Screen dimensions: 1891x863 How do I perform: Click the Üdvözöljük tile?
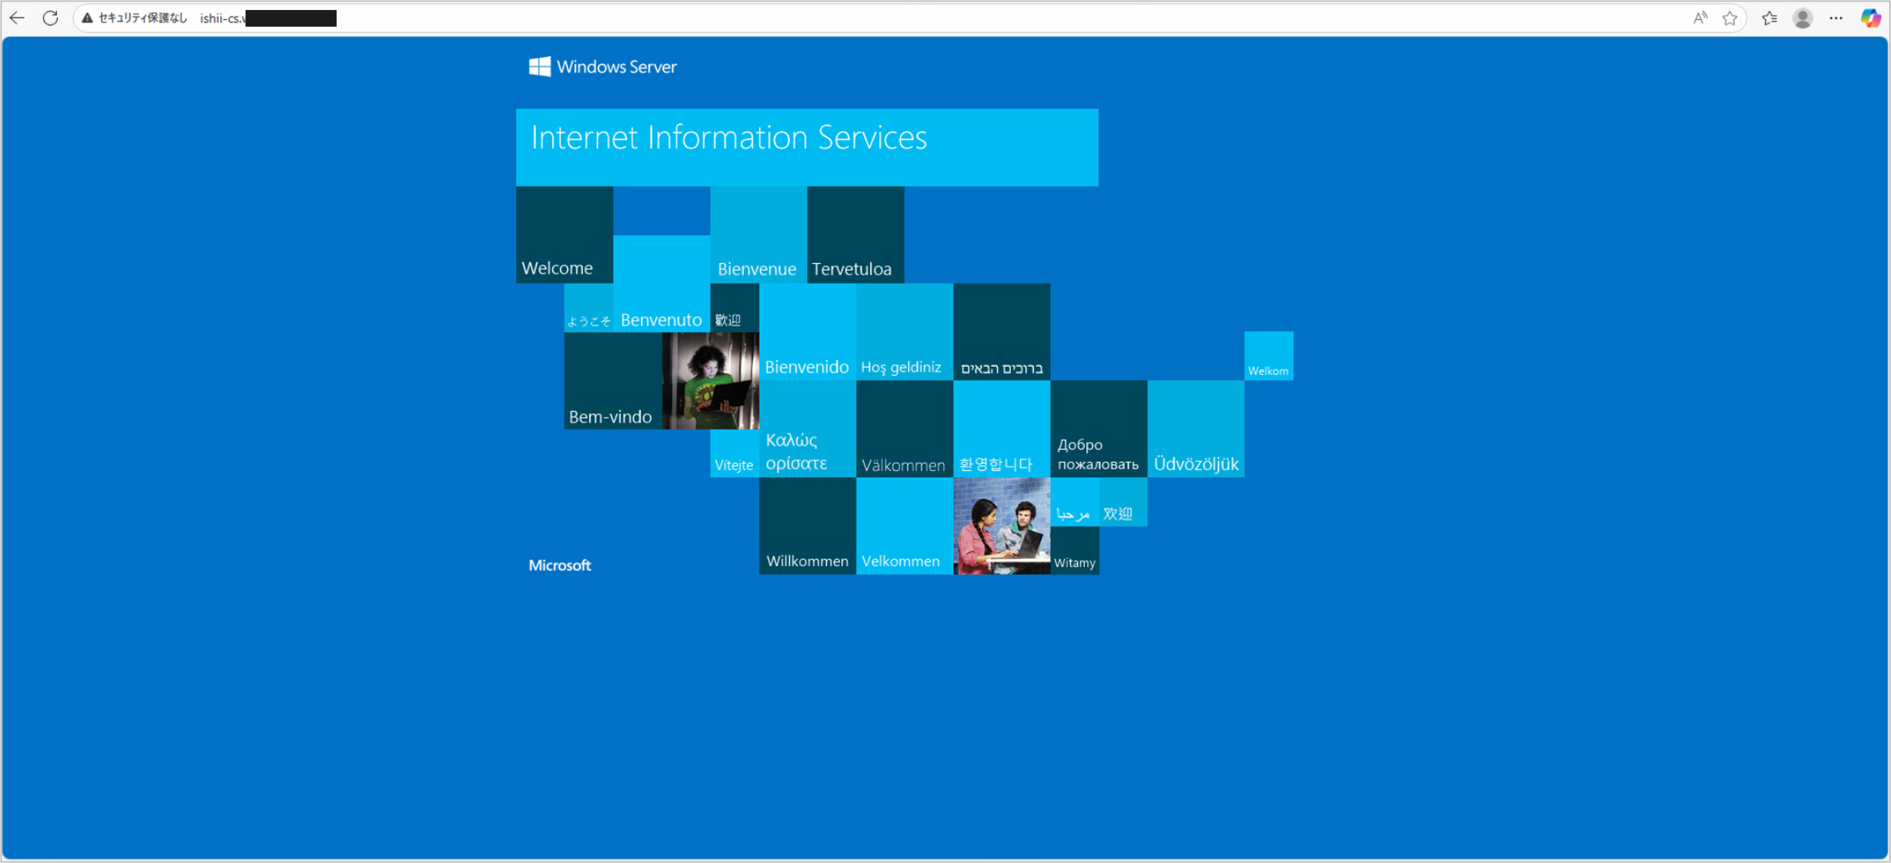[x=1195, y=428]
